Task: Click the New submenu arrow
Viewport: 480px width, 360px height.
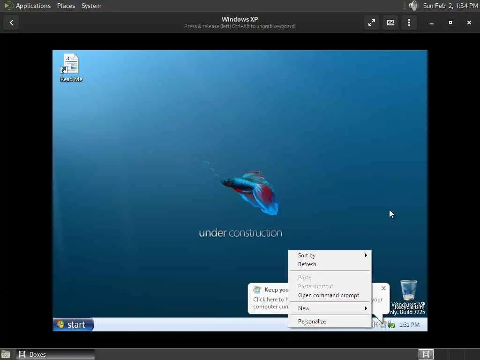Action: [x=366, y=308]
